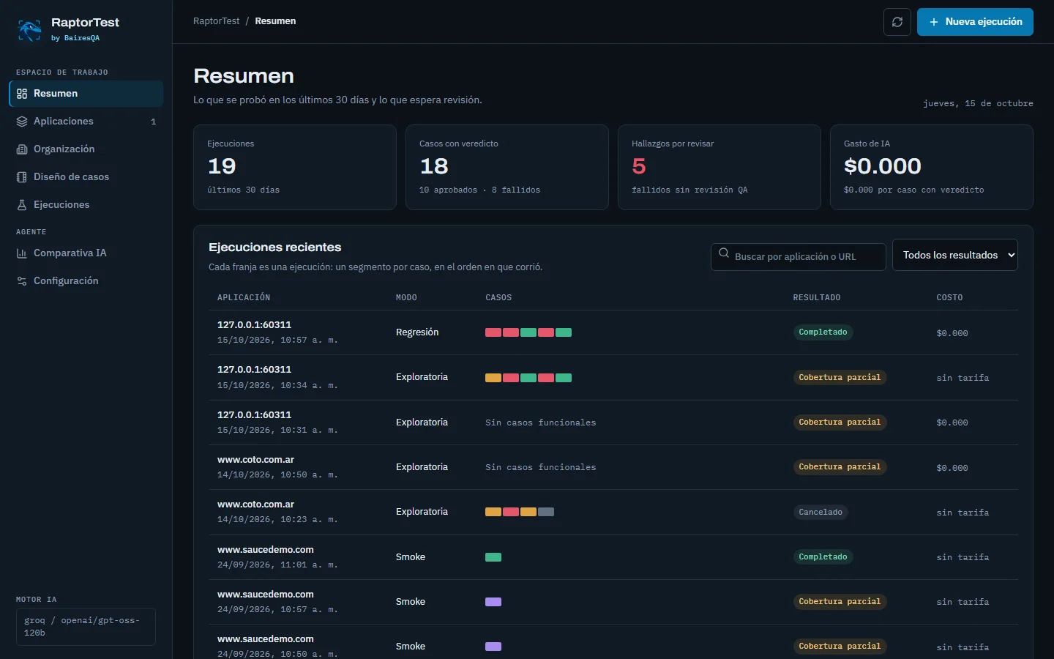Screen dimensions: 1054x659
Task: Click the Organización building icon
Action: pos(22,149)
